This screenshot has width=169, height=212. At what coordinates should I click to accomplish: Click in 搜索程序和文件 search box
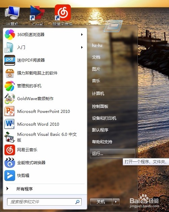[44, 202]
